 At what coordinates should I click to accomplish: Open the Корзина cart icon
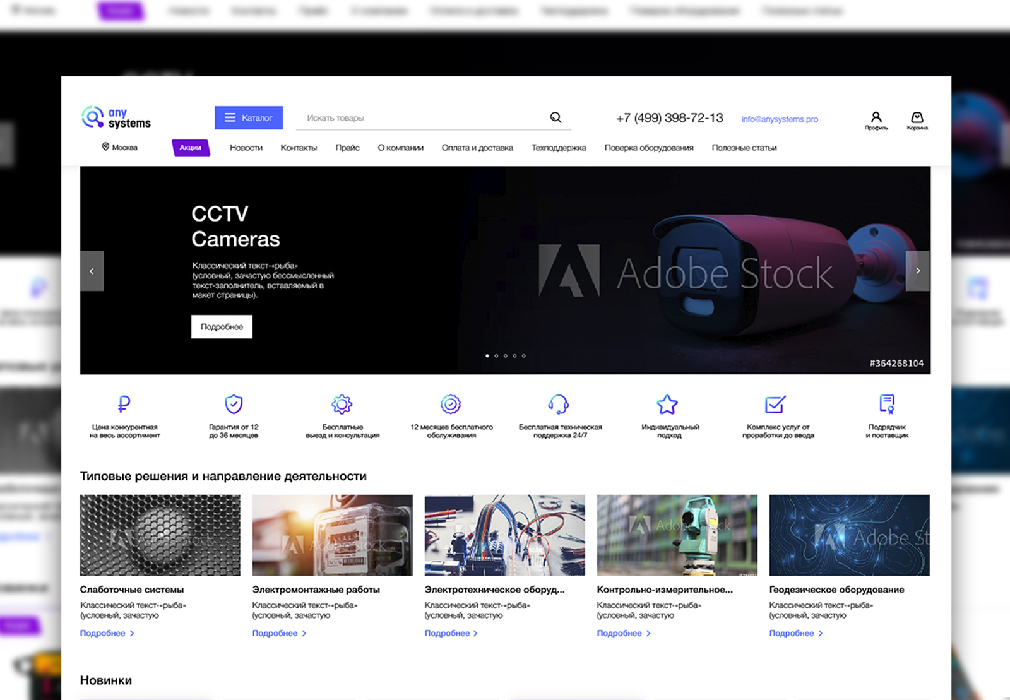pos(917,120)
